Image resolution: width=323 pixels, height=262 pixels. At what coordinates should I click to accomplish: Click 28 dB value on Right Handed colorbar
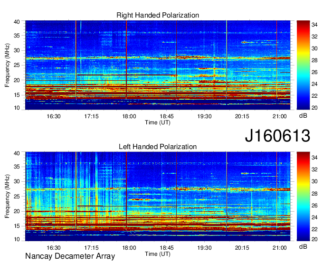pos(314,60)
